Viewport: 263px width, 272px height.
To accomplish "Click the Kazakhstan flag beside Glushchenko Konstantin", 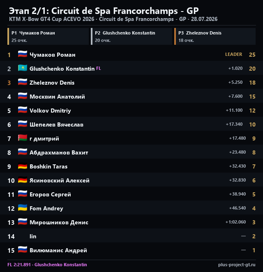I will pos(23,68).
